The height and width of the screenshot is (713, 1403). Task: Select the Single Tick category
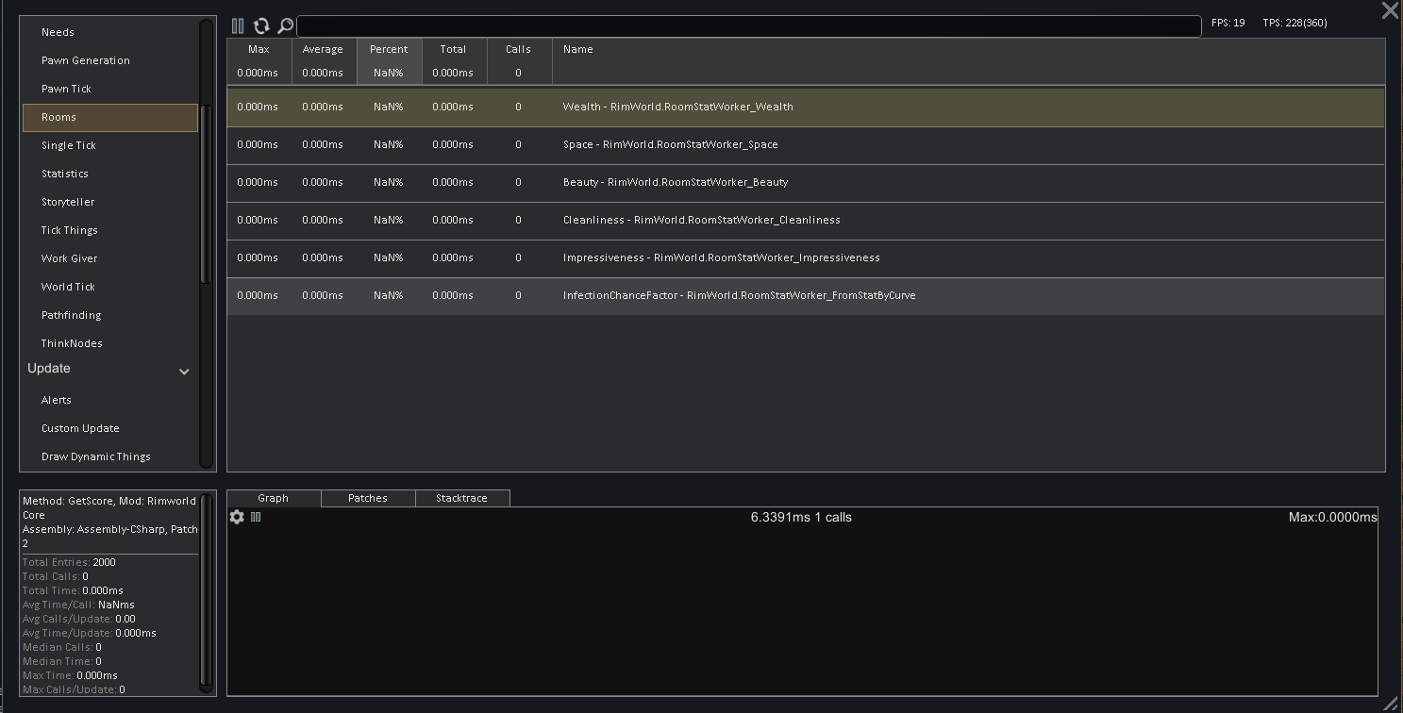coord(110,145)
